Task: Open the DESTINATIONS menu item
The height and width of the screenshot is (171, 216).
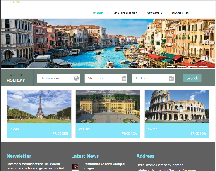Action: coord(125,13)
